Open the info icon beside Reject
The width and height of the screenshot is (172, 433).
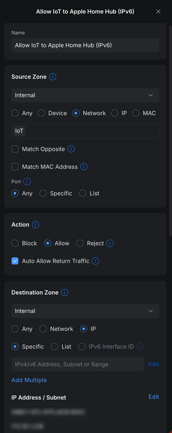coord(110,243)
